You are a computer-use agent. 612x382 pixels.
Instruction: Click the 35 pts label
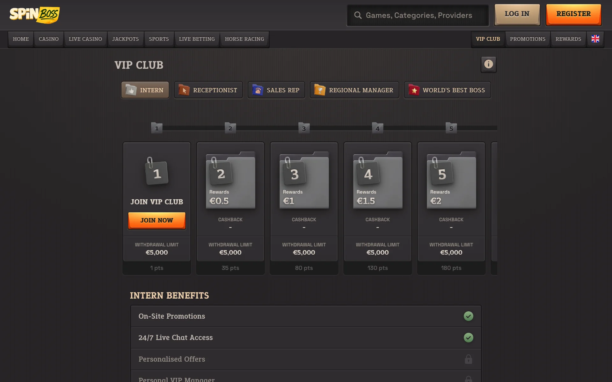(x=230, y=268)
